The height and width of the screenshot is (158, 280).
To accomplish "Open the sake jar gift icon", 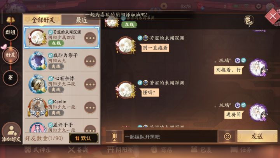I will point(249,20).
